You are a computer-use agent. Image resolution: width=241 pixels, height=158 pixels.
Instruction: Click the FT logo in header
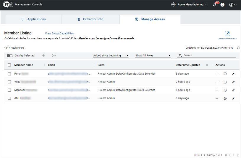(7, 5)
